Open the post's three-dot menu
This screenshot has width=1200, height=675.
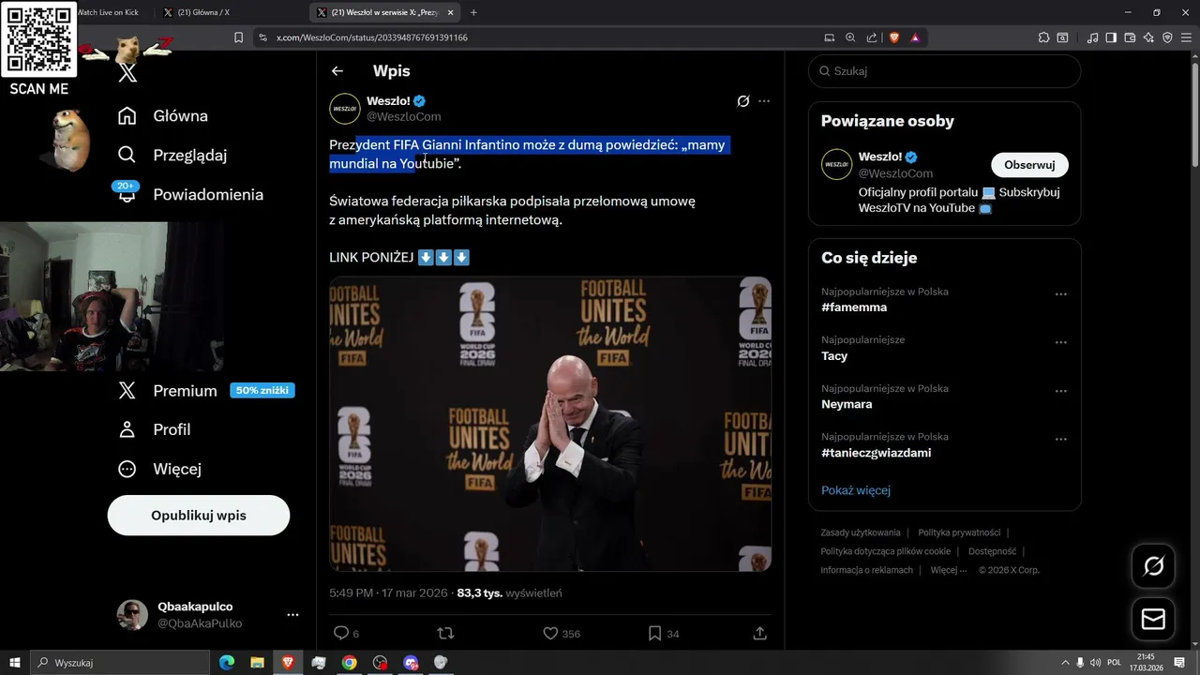point(764,101)
